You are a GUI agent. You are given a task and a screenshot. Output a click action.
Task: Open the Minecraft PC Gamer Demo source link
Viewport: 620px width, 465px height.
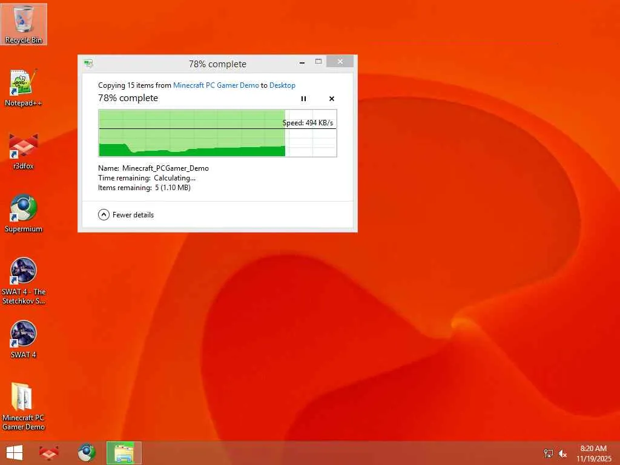point(216,85)
